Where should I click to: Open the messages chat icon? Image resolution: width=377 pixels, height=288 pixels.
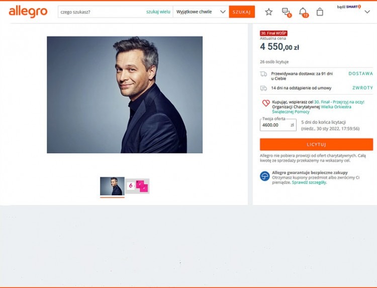pyautogui.click(x=286, y=12)
